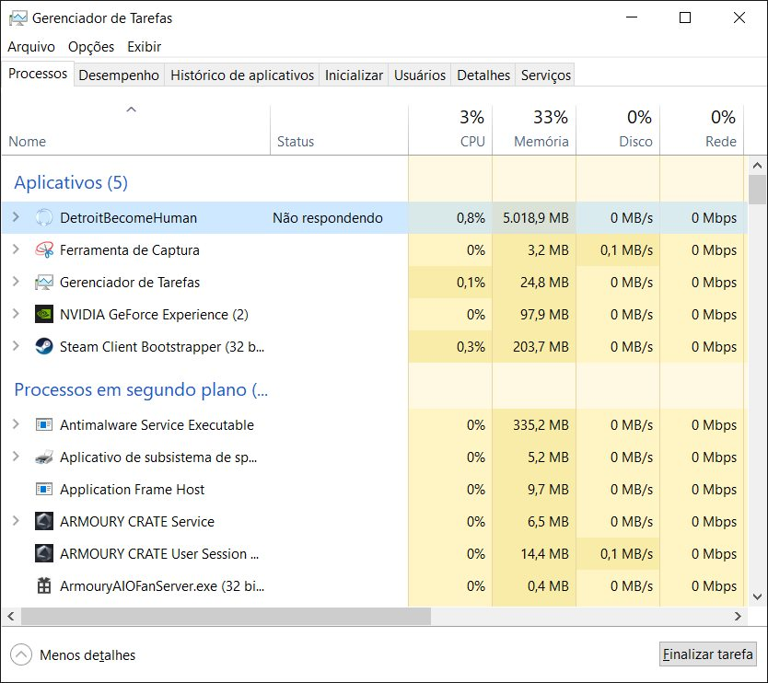Click the DetroitBecomeHuman process icon

click(x=44, y=218)
